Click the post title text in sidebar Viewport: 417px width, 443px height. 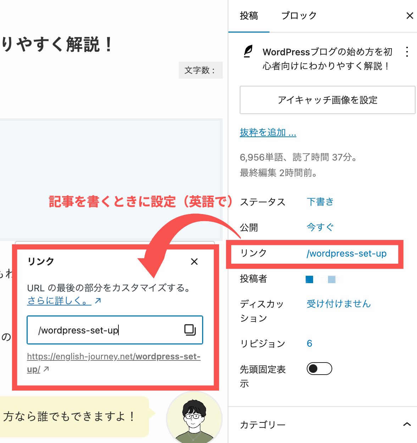pos(328,59)
